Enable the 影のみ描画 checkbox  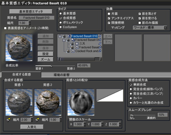140,23
